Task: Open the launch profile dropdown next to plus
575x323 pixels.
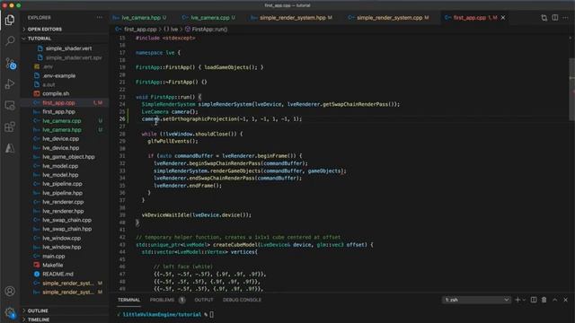Action: (524, 300)
